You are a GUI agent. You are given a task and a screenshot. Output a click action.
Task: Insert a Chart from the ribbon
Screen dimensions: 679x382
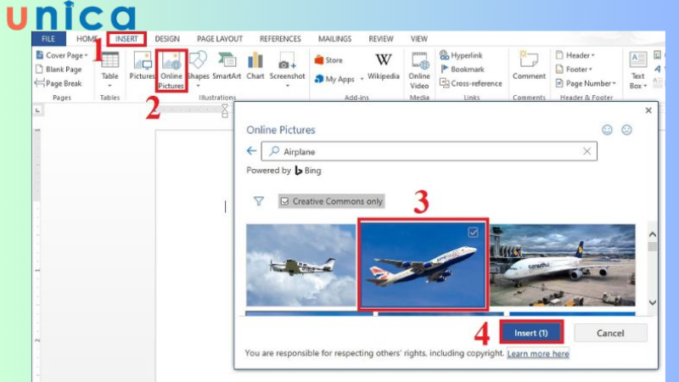(255, 65)
